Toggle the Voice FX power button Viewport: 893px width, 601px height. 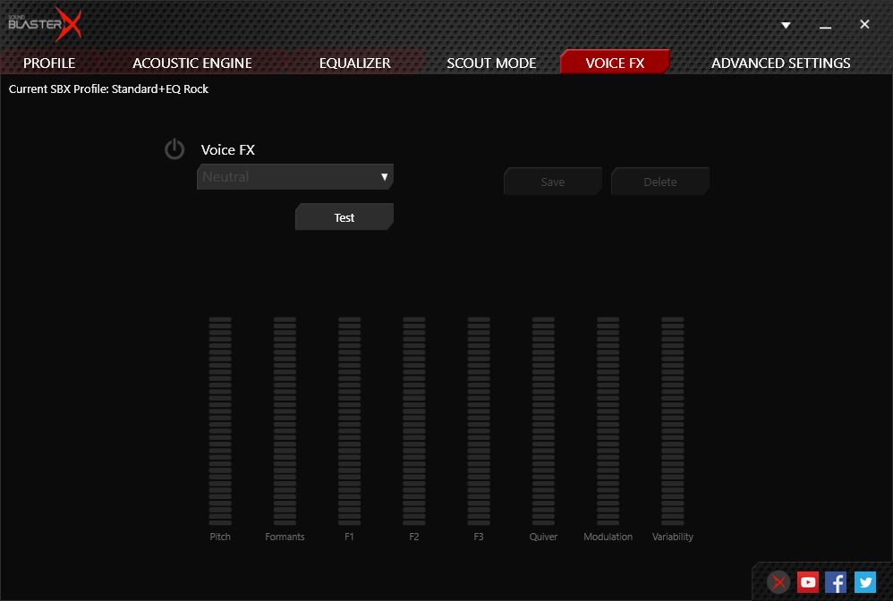pyautogui.click(x=174, y=149)
